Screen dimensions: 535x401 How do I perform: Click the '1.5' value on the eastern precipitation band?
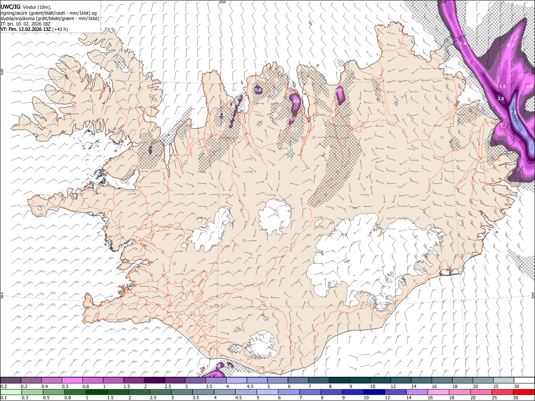coord(502,86)
